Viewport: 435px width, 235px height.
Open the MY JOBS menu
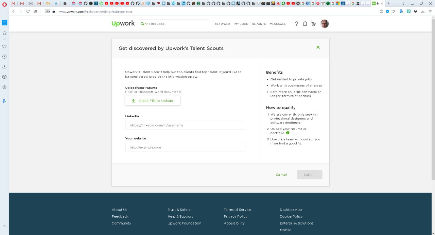(x=241, y=24)
